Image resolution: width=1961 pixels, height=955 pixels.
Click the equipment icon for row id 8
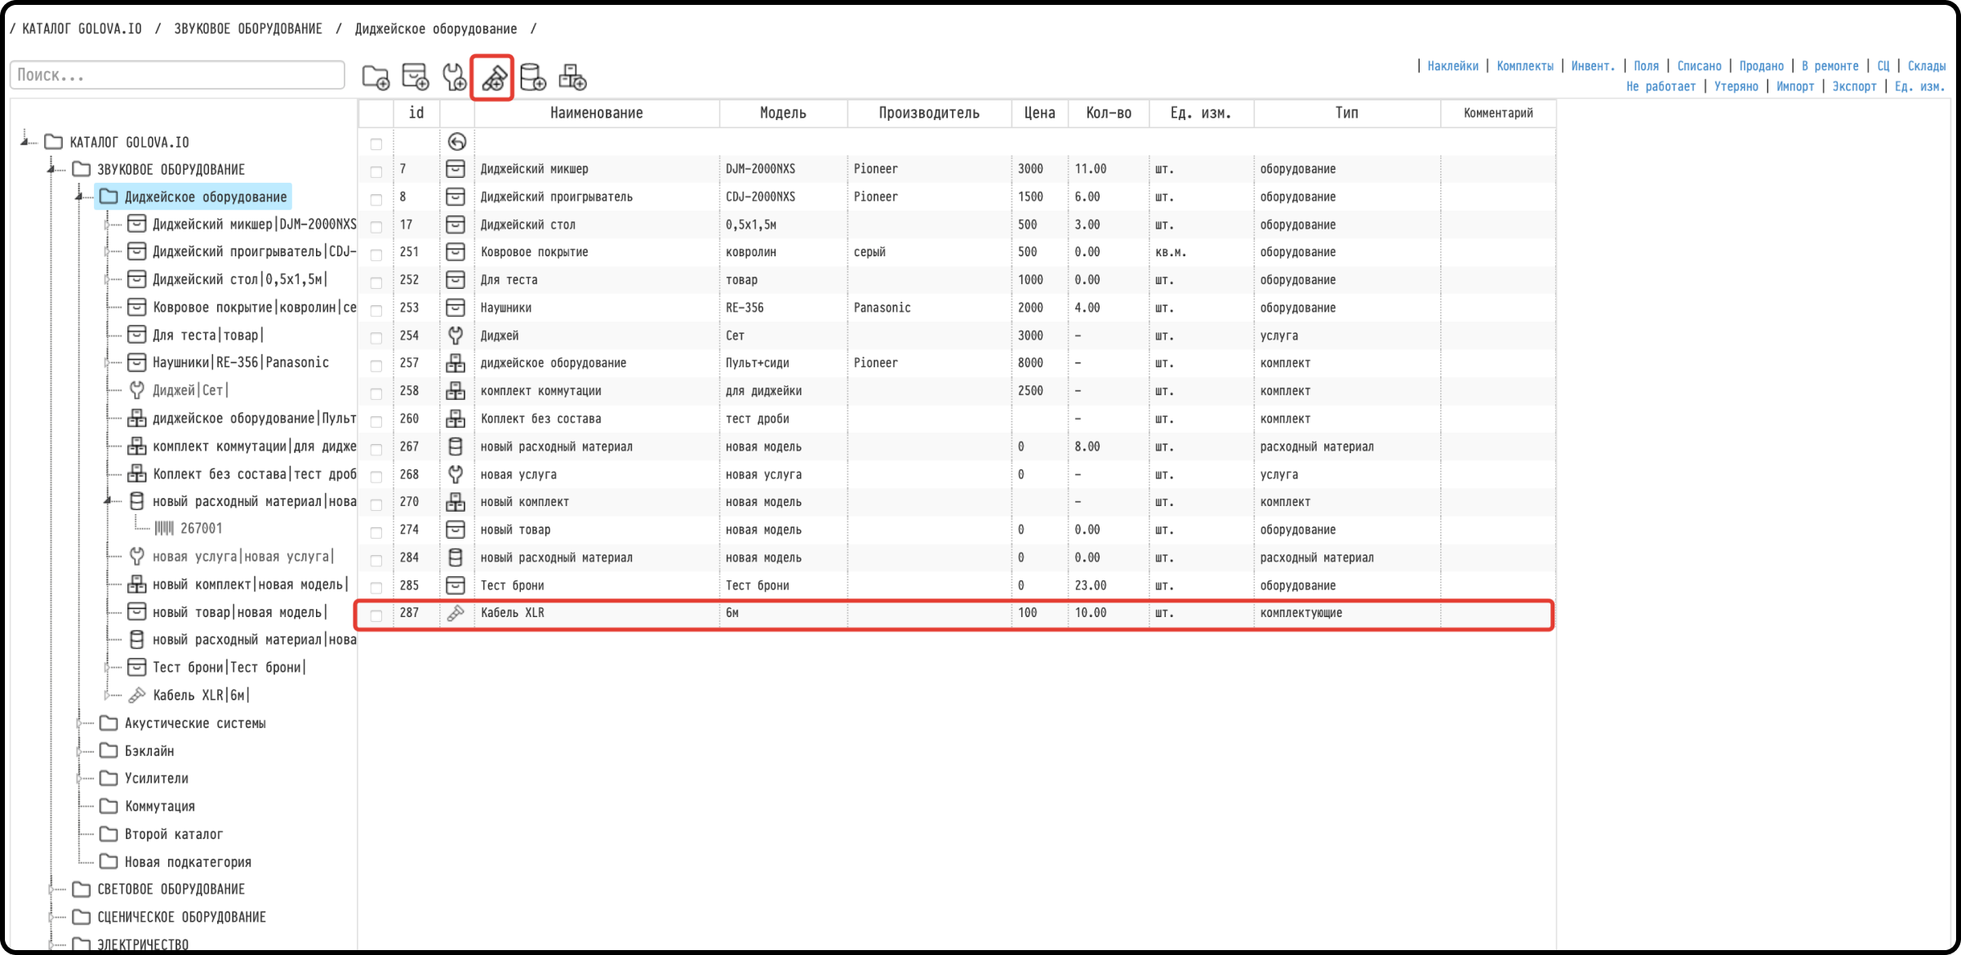point(456,197)
